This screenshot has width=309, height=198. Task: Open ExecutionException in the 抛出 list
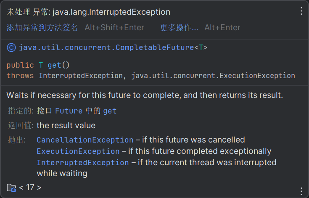[x=78, y=151]
